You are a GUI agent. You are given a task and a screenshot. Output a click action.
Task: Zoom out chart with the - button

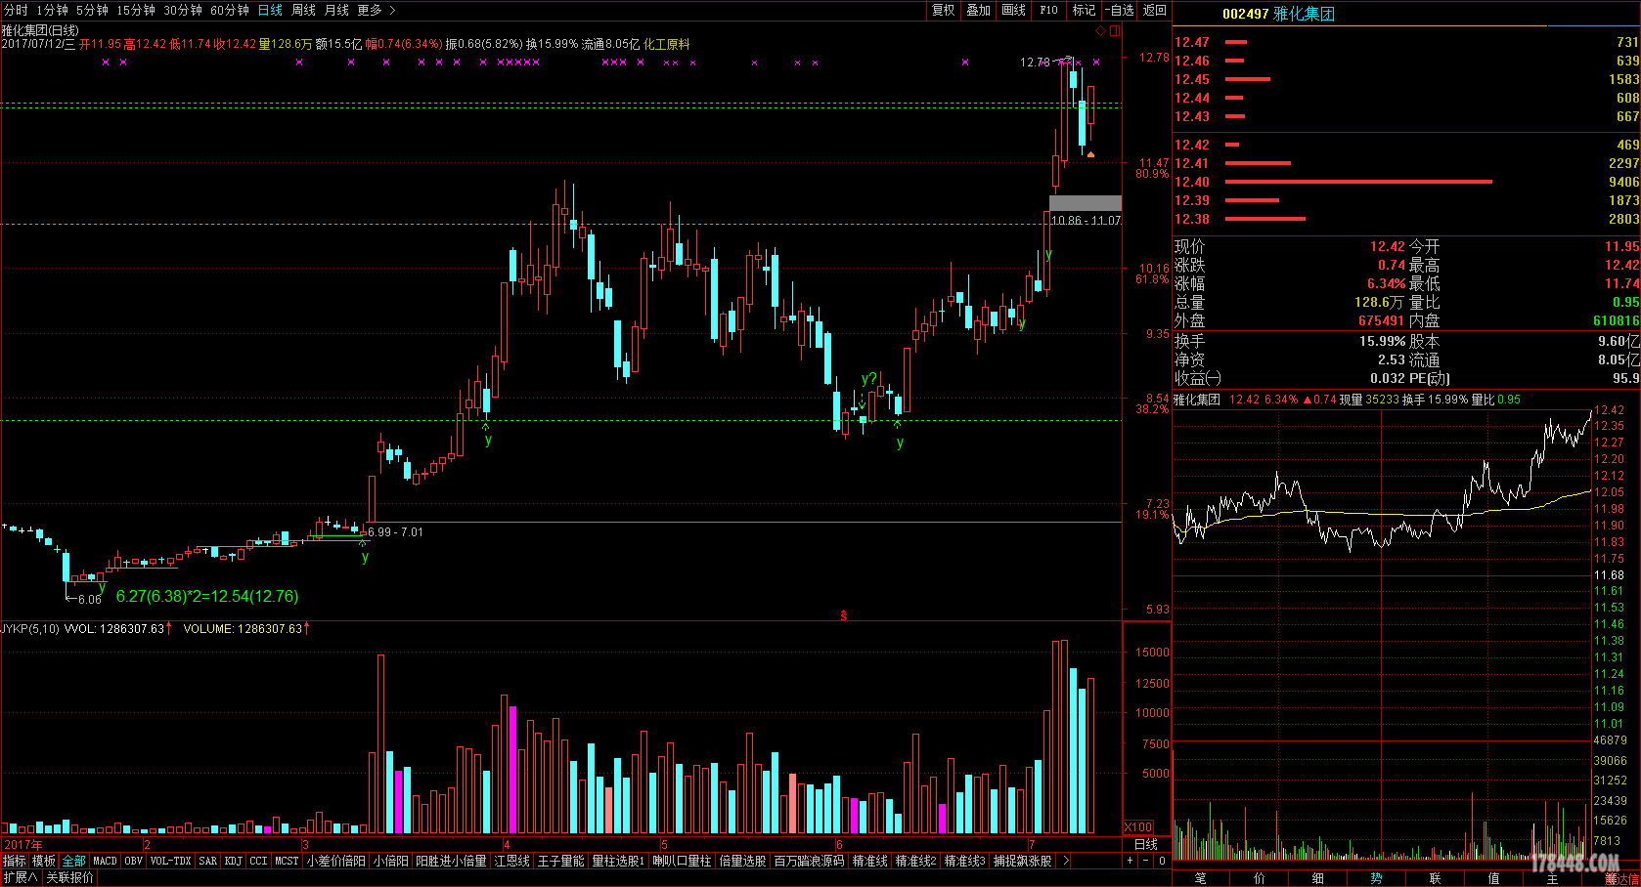(1145, 861)
